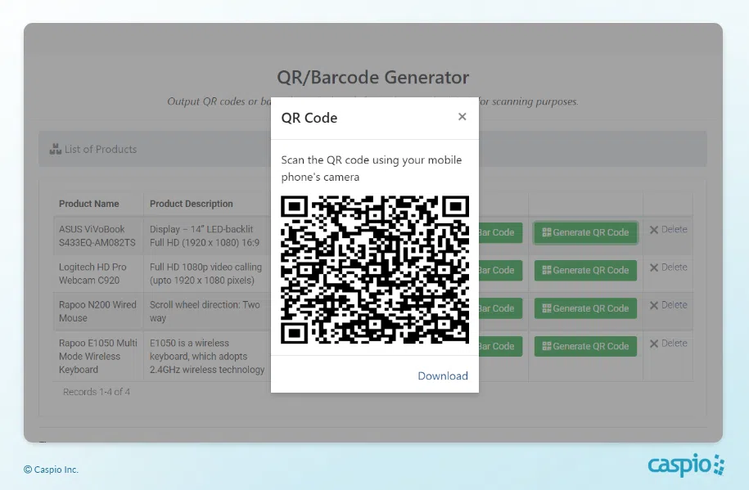Generate QR Code for Rapoo E1050 keyboard

585,346
